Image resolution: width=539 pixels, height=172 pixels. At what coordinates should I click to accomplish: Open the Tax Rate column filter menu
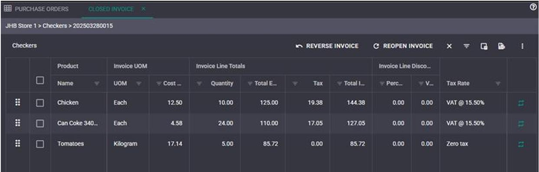point(498,83)
